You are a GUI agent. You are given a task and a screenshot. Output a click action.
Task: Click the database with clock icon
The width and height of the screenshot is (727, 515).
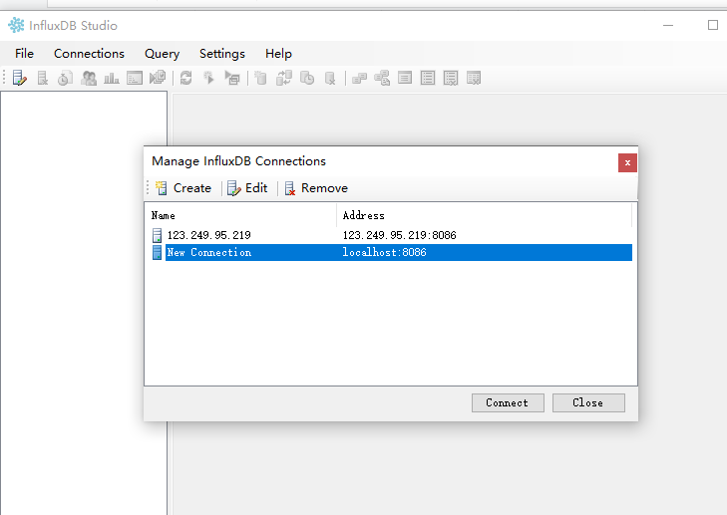(x=307, y=78)
